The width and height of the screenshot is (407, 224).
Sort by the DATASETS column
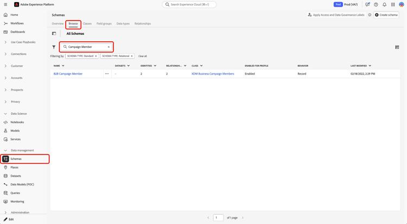pos(122,66)
